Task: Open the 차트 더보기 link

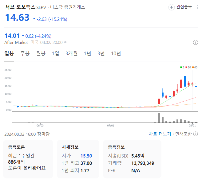Action: (x=160, y=134)
